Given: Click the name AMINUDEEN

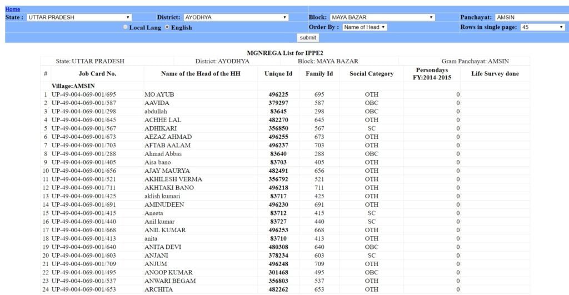Looking at the screenshot, I should [164, 204].
